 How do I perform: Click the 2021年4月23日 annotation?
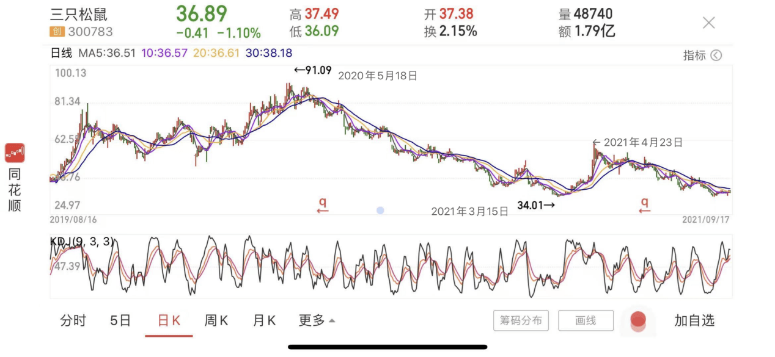coord(637,142)
